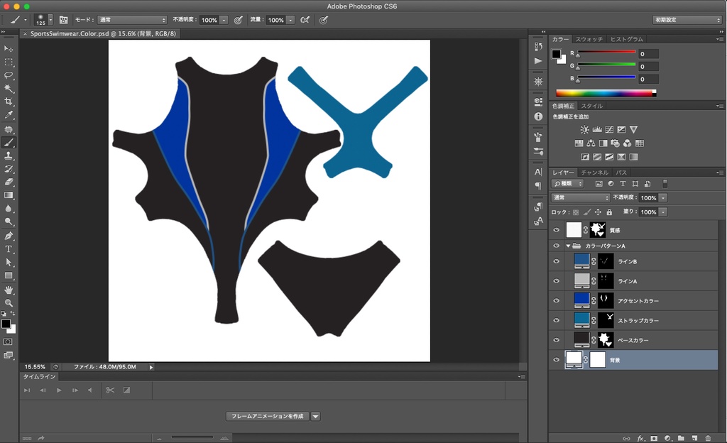Pick the Eyedropper tool

click(9, 115)
